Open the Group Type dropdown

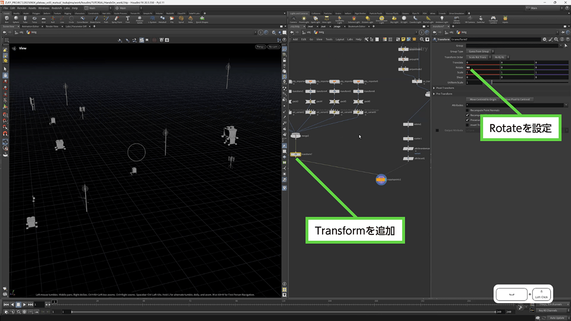click(480, 51)
